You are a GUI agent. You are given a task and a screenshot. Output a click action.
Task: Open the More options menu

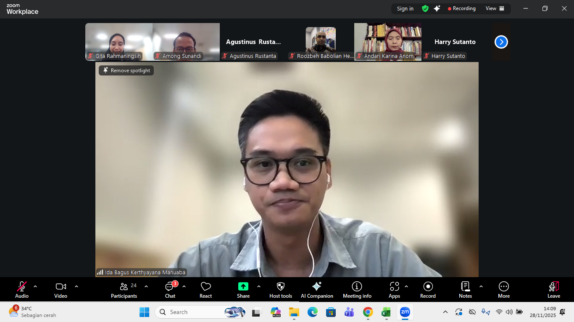(x=503, y=287)
